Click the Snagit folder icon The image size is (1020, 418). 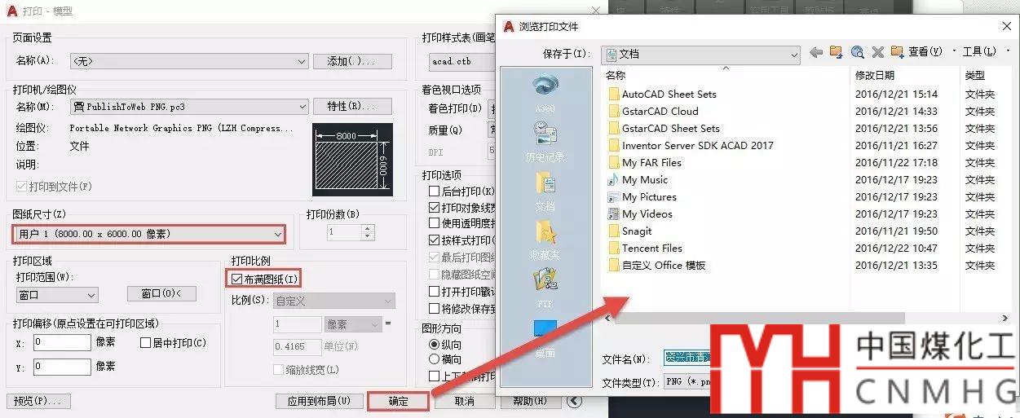click(x=614, y=231)
